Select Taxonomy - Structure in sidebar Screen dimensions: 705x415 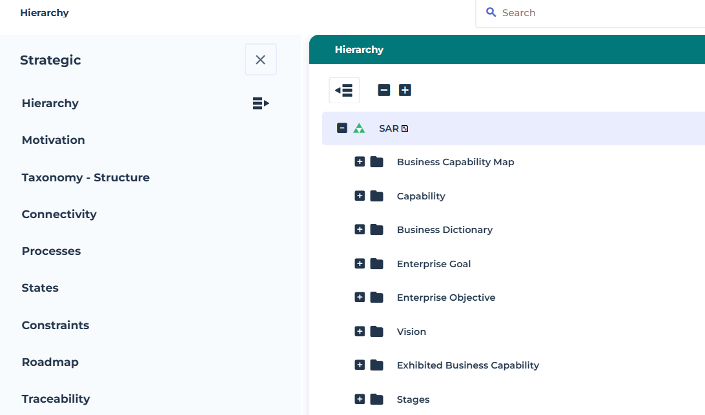85,177
